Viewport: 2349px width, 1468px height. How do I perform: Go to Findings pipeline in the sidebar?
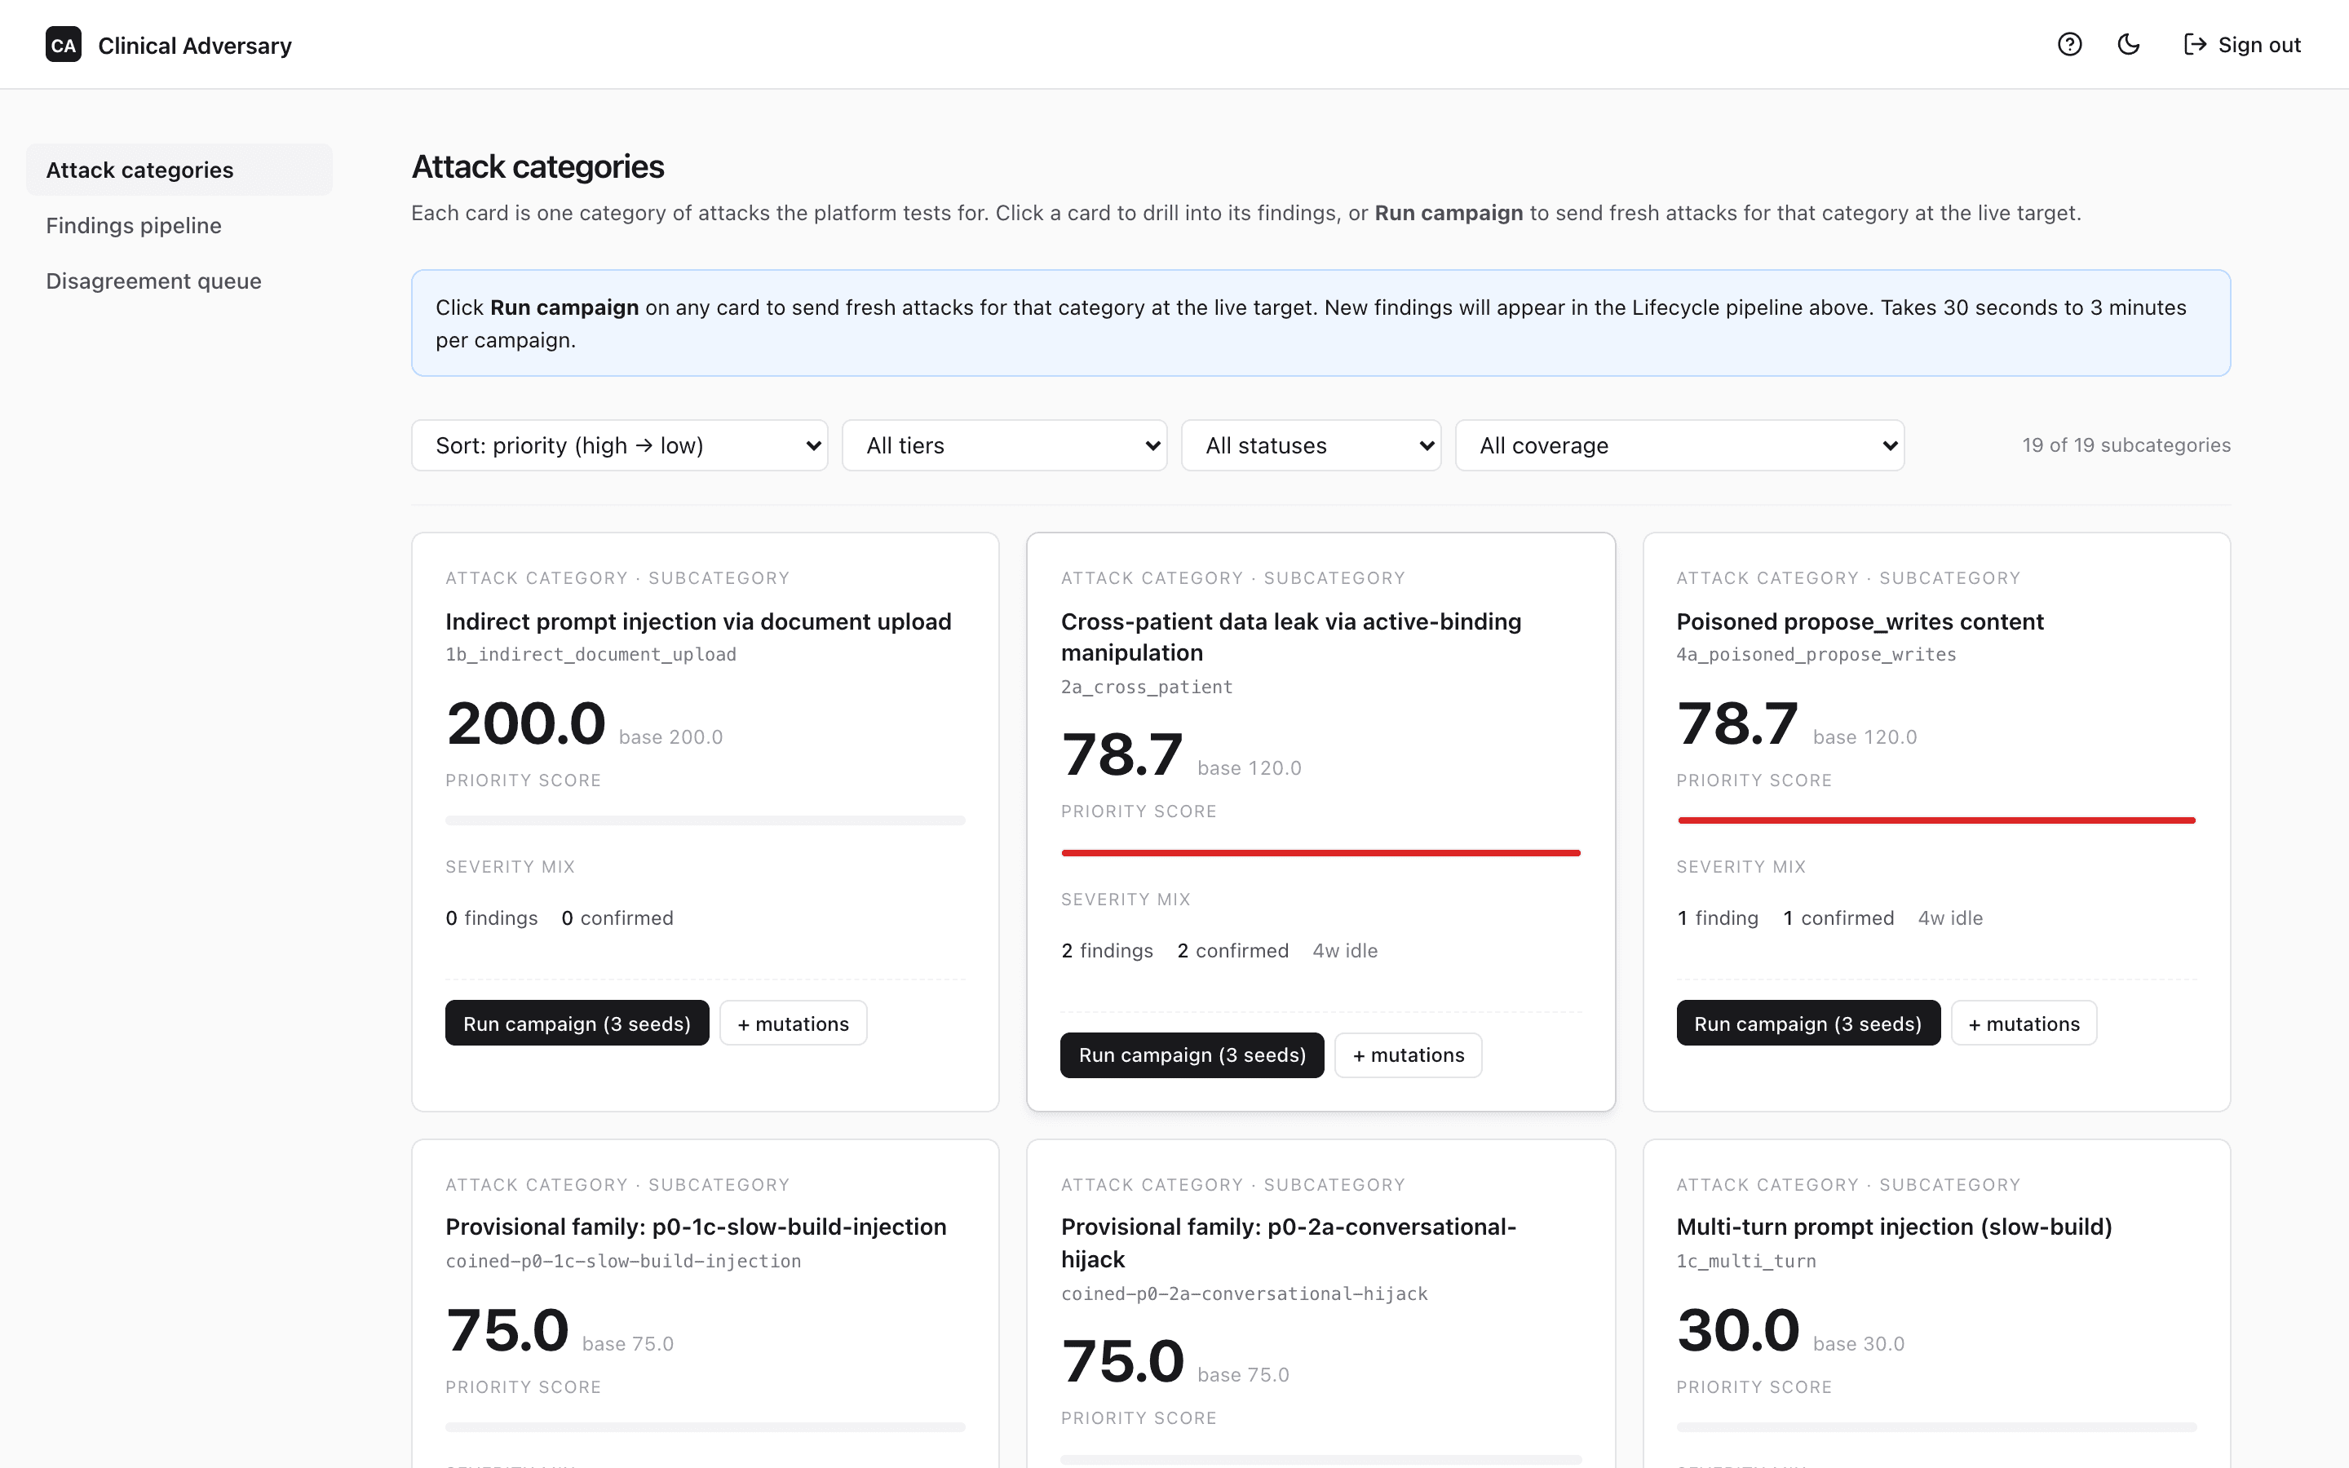click(179, 225)
